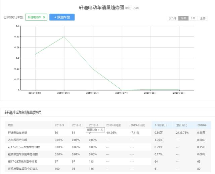The image size is (215, 174).
Task: Click the -7.41% month-over-month value
Action: coord(135,133)
